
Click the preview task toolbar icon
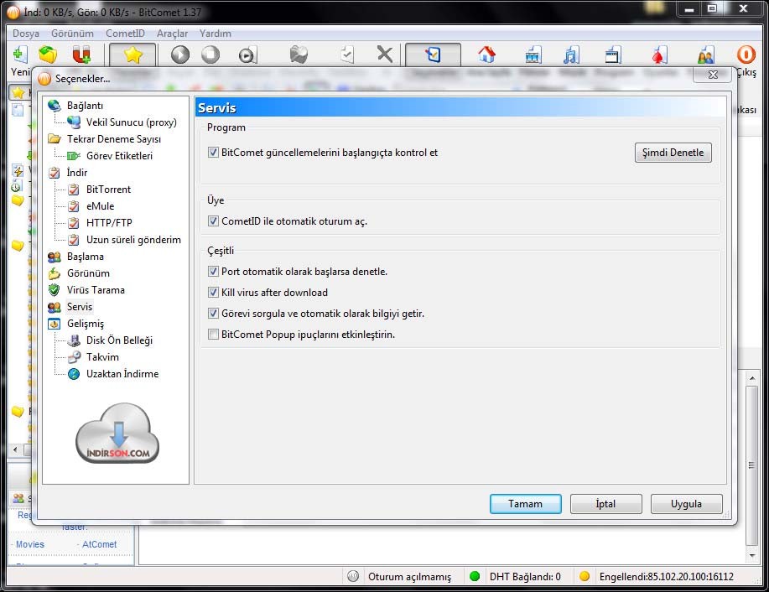tap(247, 55)
